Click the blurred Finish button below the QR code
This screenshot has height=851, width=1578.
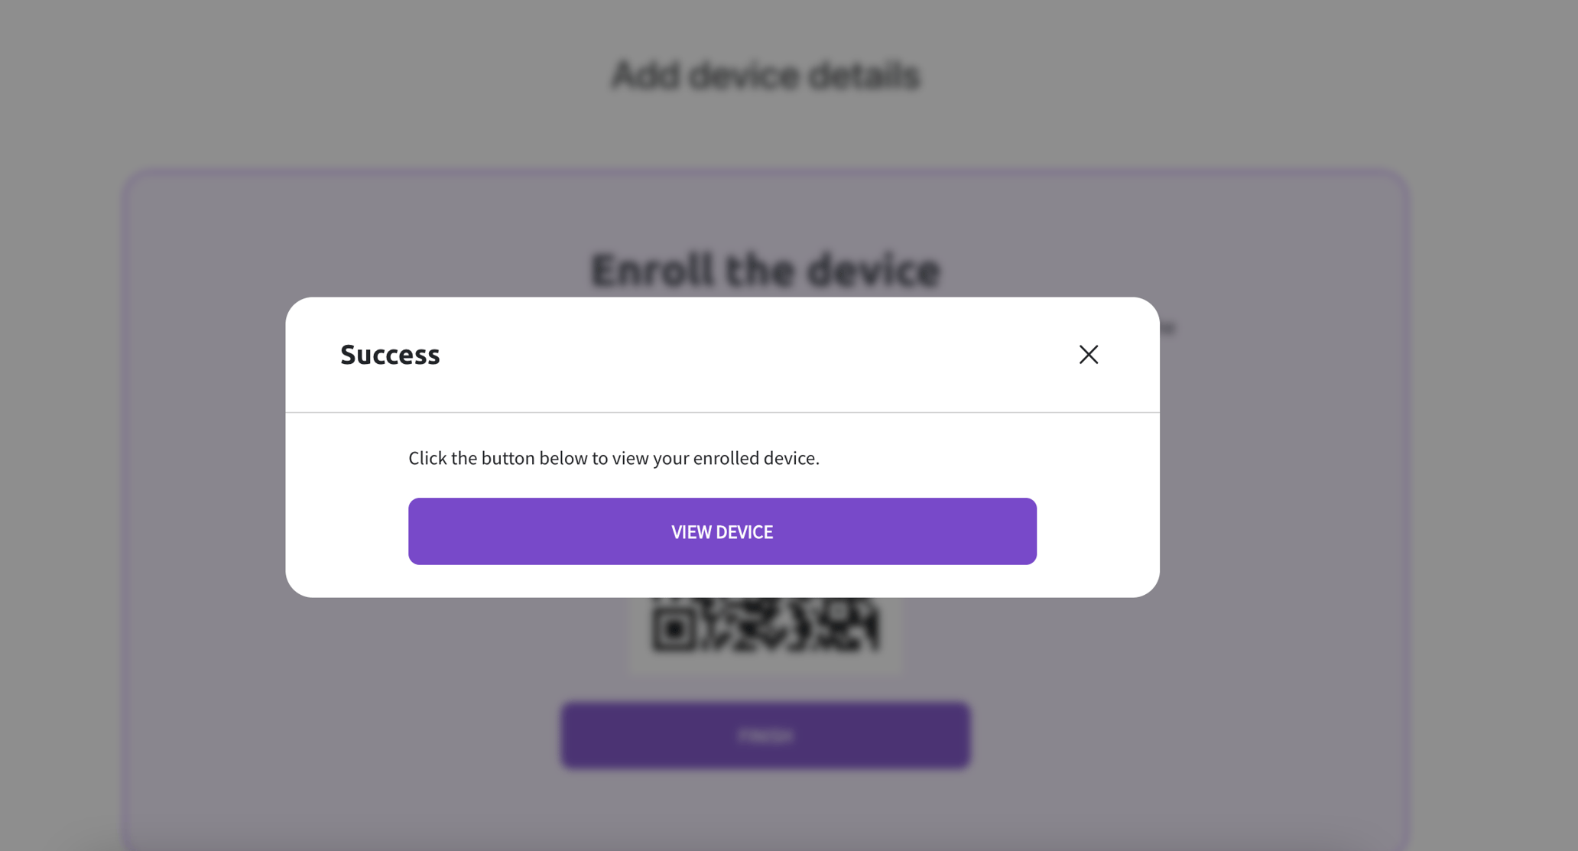click(765, 734)
